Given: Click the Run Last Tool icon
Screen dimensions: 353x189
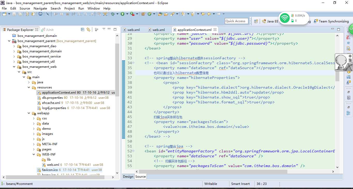Looking at the screenshot, I should [x=132, y=14].
